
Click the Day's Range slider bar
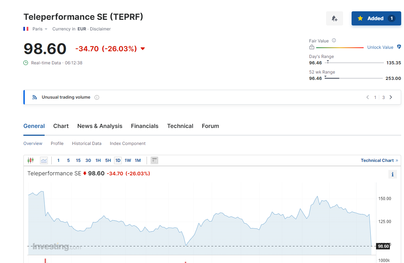tap(354, 63)
